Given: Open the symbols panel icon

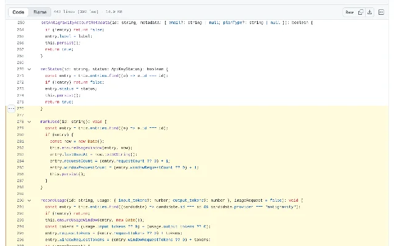Looking at the screenshot, I should [x=381, y=12].
